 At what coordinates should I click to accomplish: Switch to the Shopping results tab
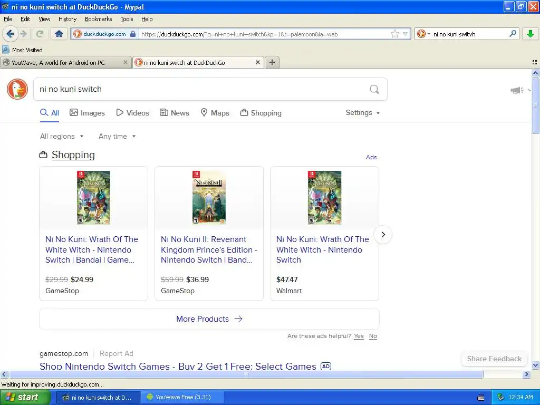[x=261, y=113]
